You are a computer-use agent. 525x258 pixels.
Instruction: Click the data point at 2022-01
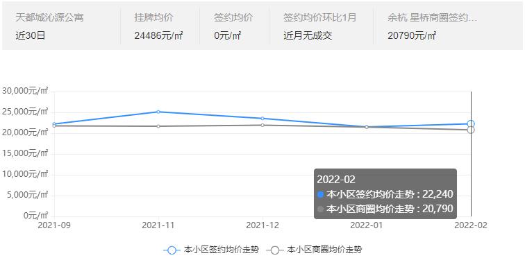(x=367, y=127)
